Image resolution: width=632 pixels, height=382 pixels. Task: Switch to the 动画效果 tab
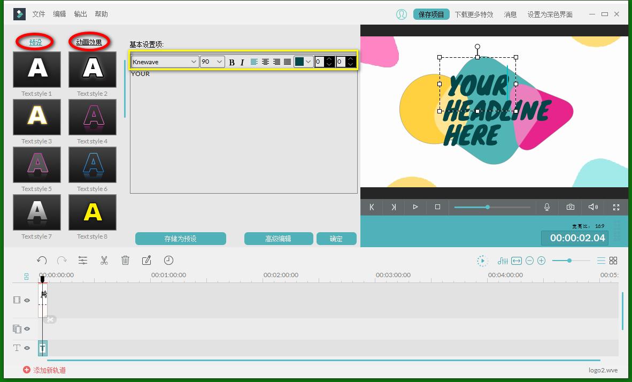89,42
